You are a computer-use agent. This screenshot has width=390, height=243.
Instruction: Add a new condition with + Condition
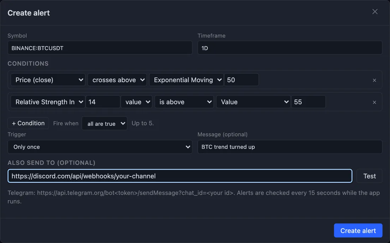coord(28,123)
